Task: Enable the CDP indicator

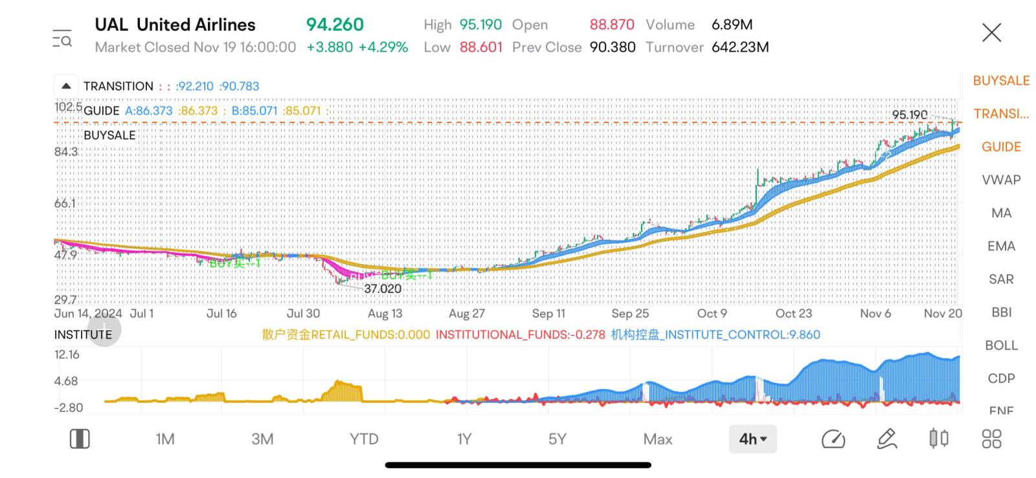Action: [x=1001, y=378]
